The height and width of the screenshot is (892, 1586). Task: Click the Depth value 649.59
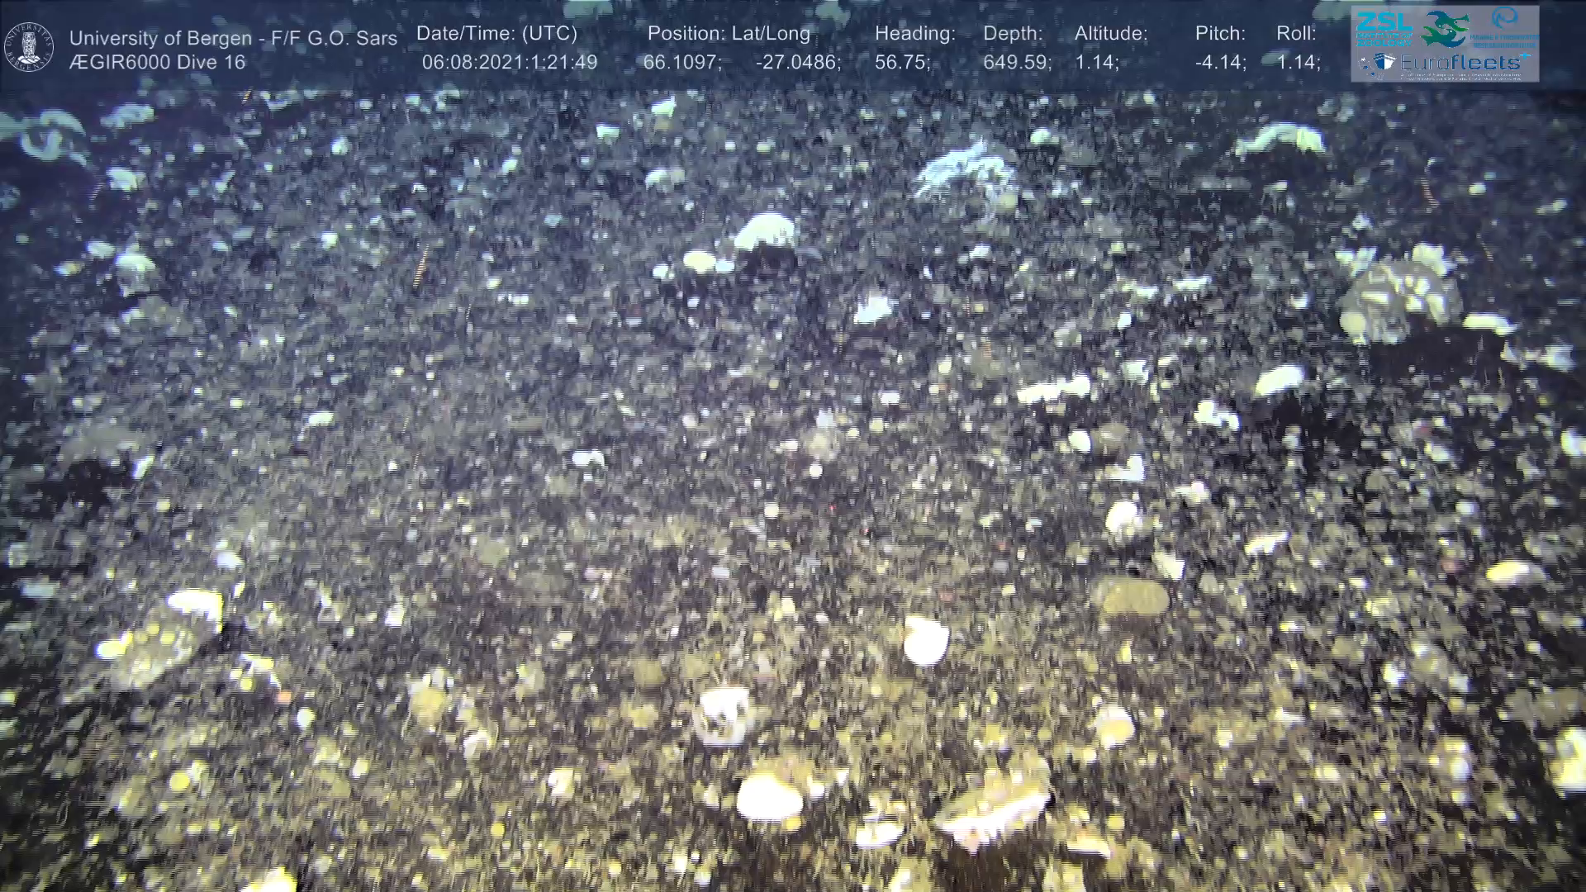pyautogui.click(x=1016, y=63)
